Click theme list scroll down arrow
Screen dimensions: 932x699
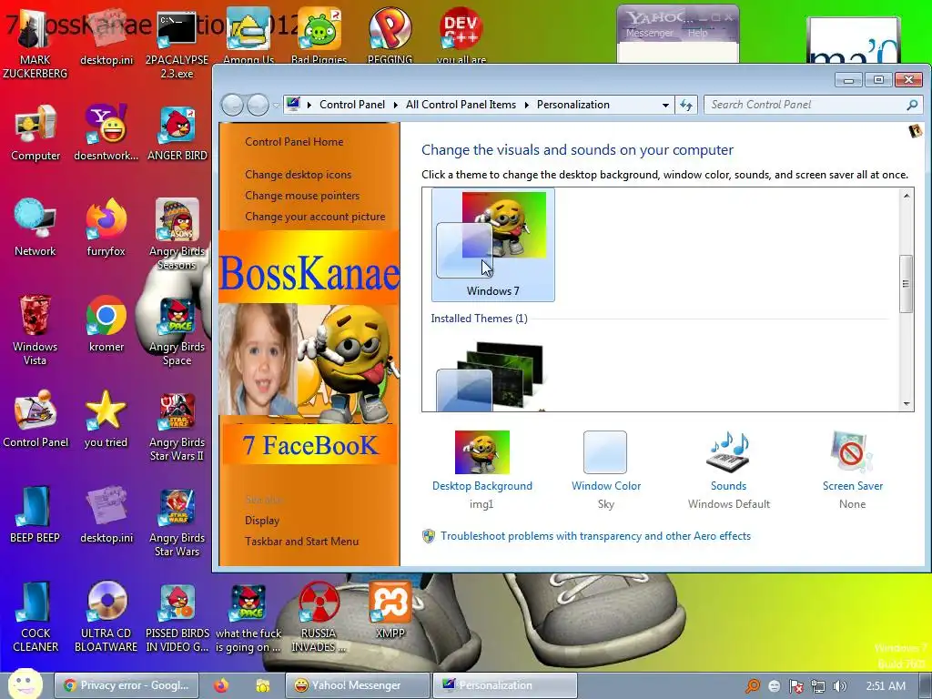click(906, 403)
